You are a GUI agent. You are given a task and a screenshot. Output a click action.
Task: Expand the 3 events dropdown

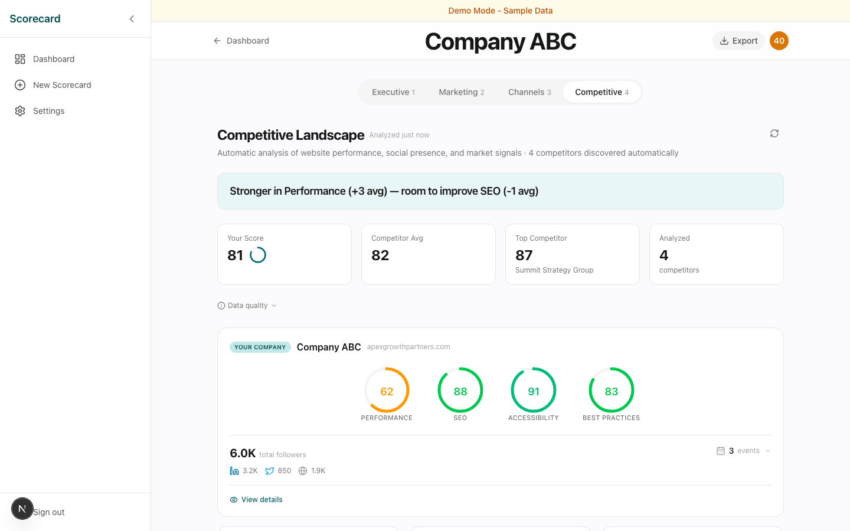pos(744,451)
